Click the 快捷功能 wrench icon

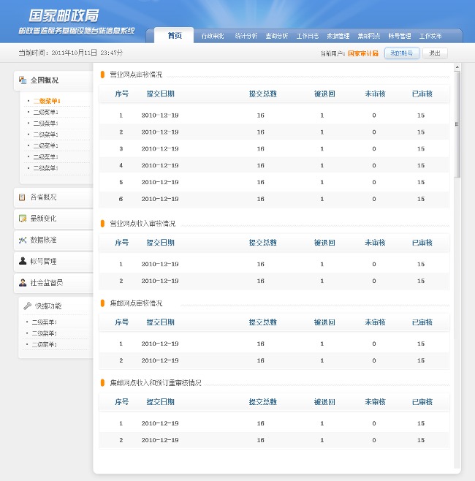(x=27, y=306)
